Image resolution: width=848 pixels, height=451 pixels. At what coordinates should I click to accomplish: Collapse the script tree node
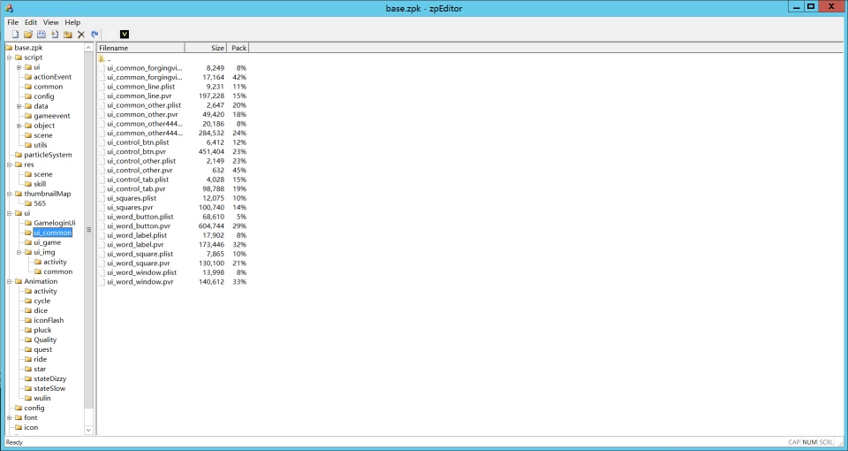click(9, 57)
